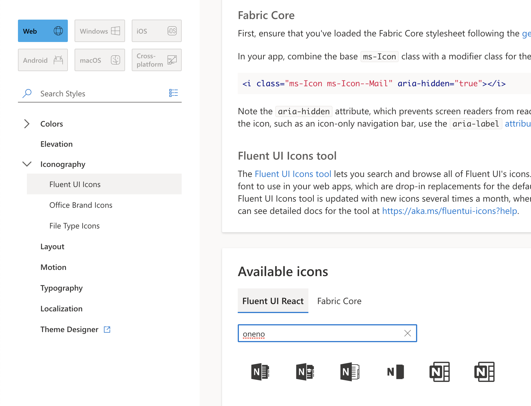The width and height of the screenshot is (531, 406).
Task: Open the Localization page
Action: click(x=62, y=309)
